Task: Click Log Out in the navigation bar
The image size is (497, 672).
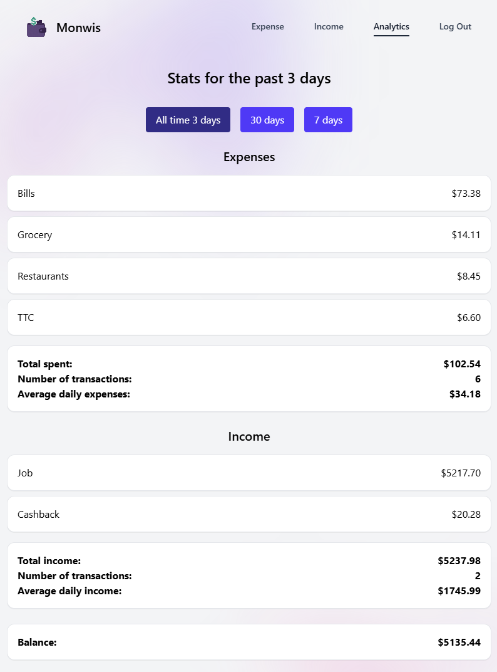Action: (x=455, y=26)
